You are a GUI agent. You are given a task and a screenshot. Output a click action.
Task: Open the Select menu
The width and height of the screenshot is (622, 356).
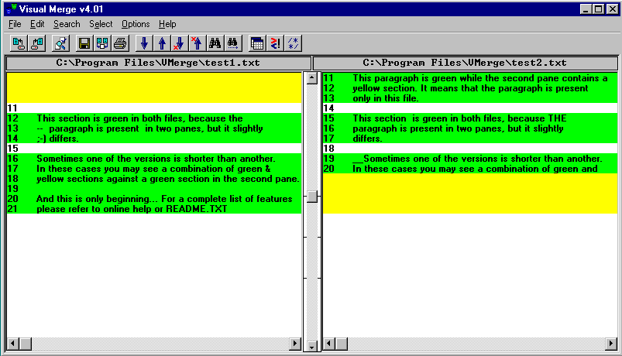coord(101,24)
